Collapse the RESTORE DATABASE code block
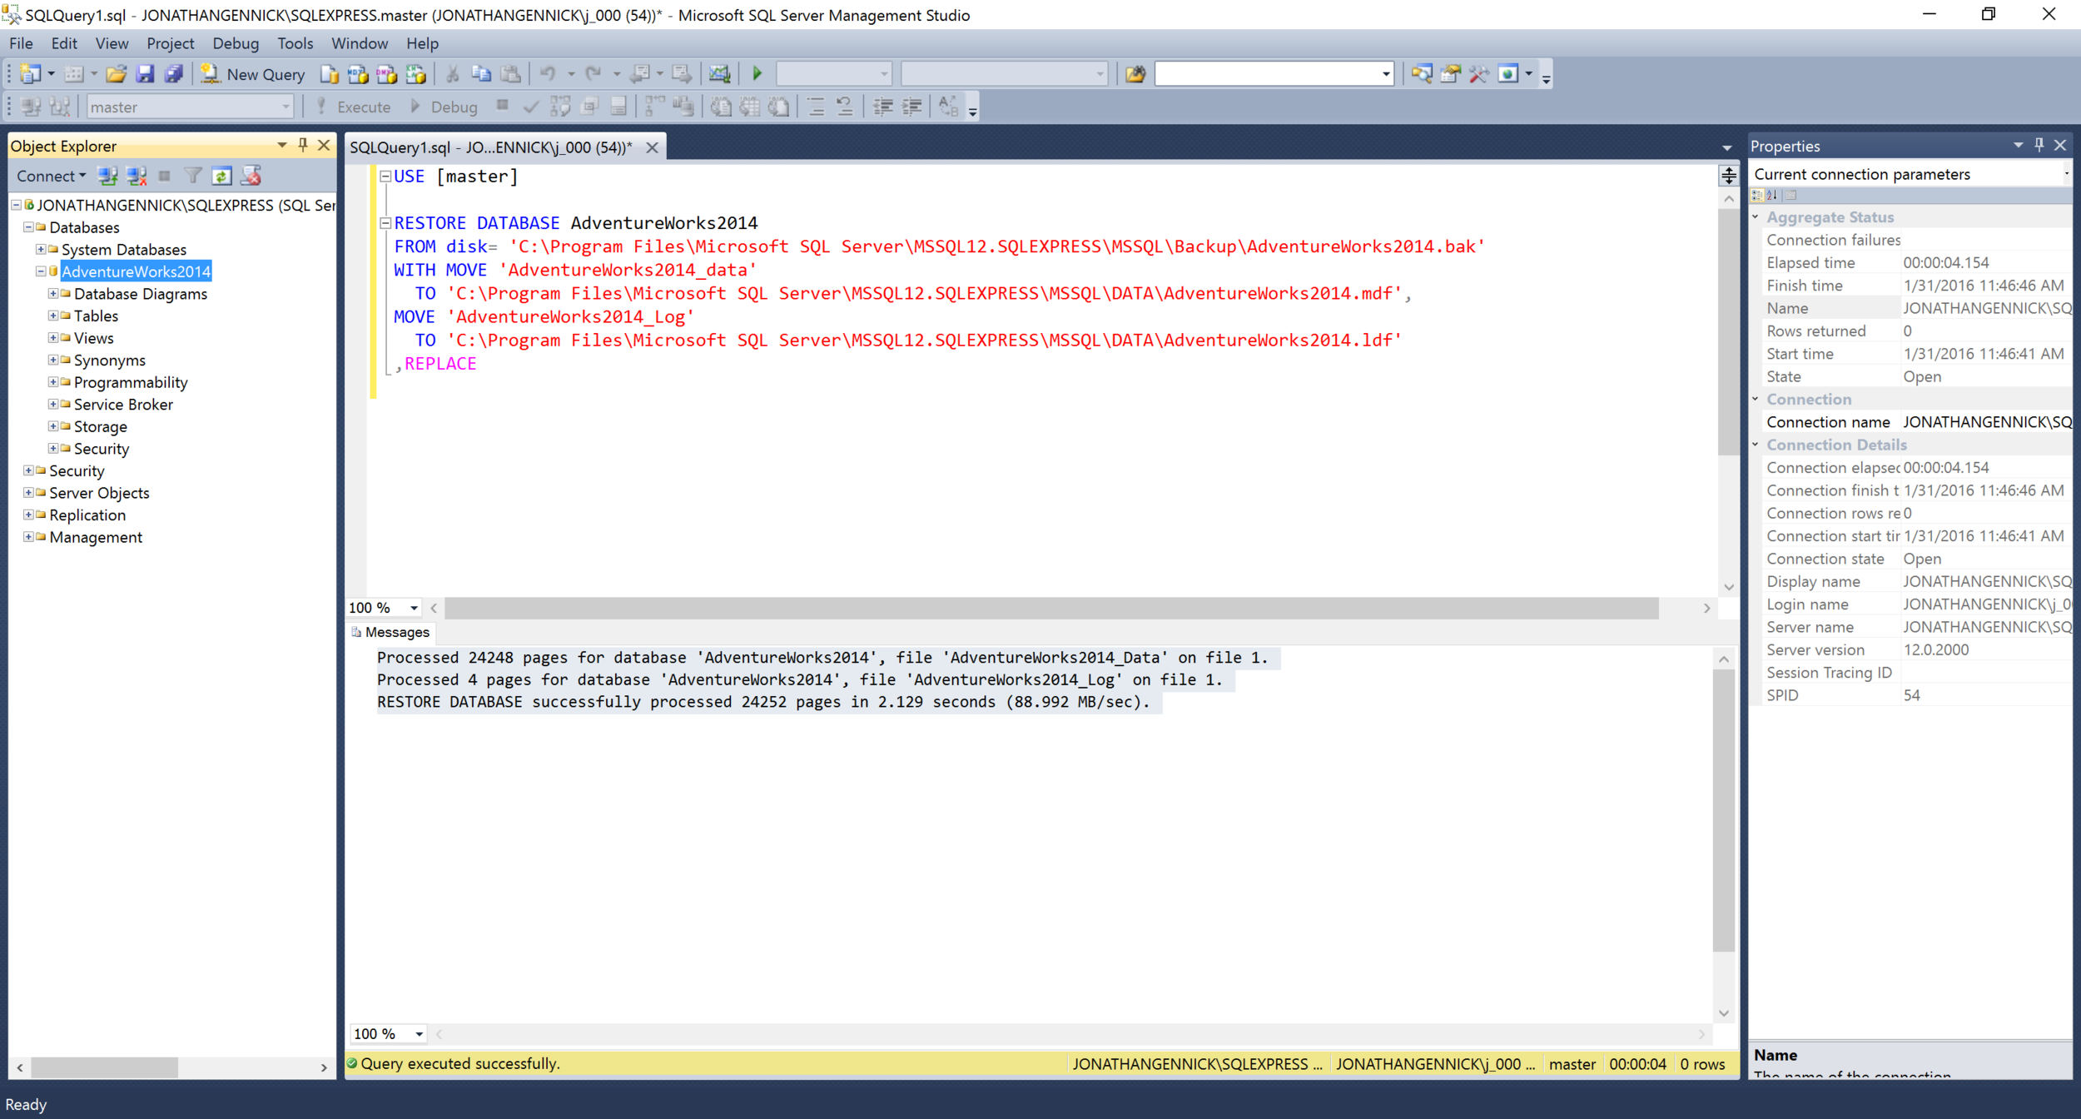This screenshot has height=1119, width=2081. [385, 222]
